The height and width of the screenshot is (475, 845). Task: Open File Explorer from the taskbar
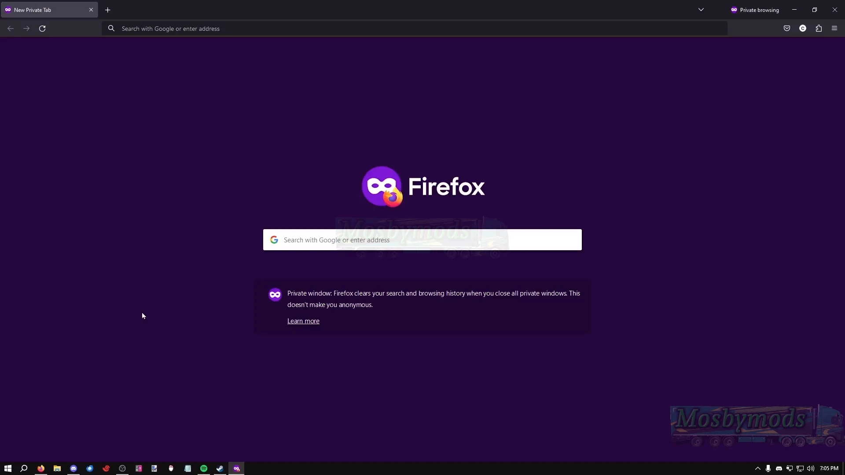[57, 468]
